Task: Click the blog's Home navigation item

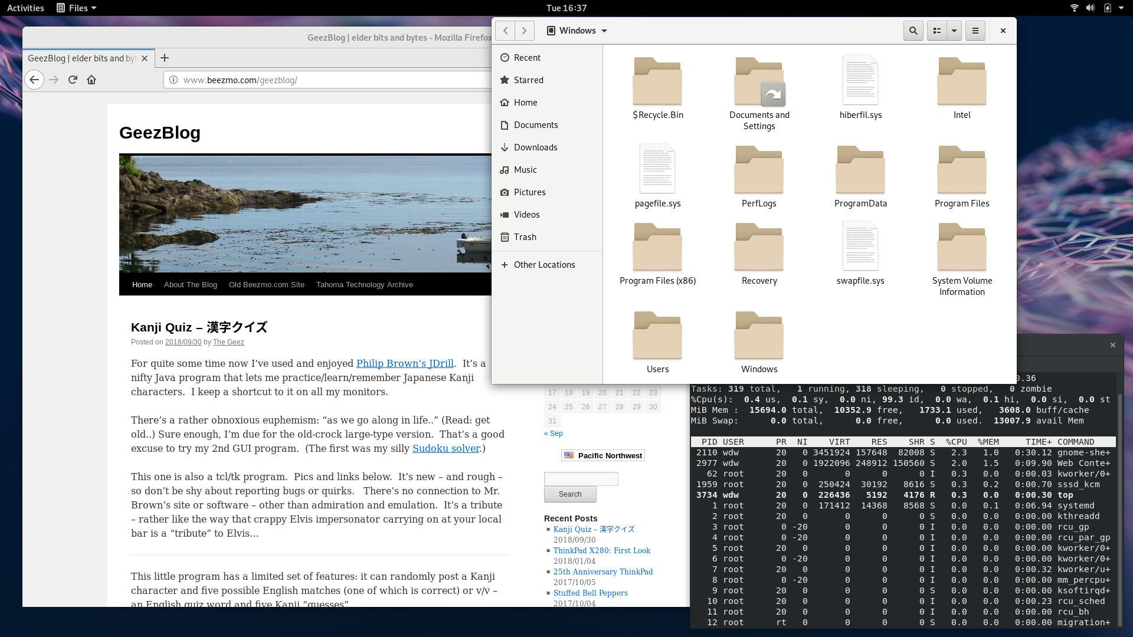Action: click(x=142, y=284)
